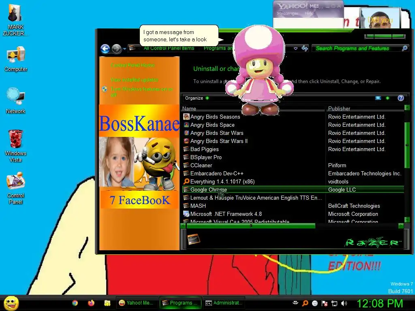Click the grey Forward arrow button
415x311 pixels.
click(x=116, y=49)
